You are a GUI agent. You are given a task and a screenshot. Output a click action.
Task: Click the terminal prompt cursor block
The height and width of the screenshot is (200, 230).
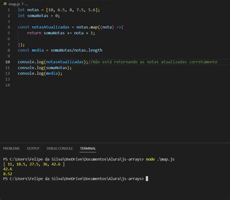(147, 179)
